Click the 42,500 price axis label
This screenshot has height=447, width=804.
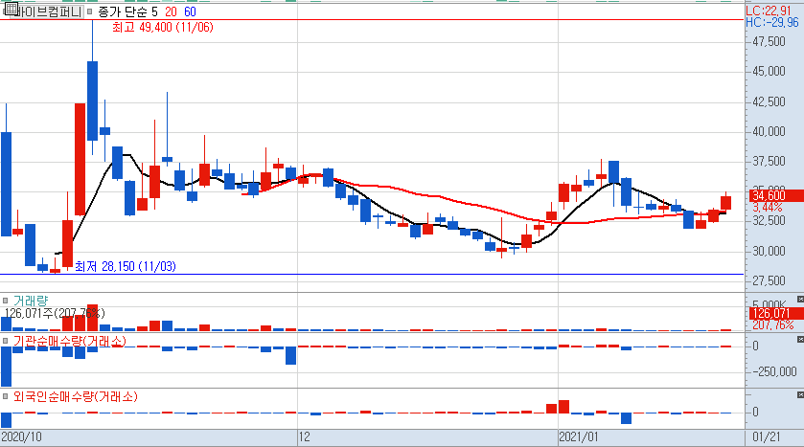pos(769,101)
